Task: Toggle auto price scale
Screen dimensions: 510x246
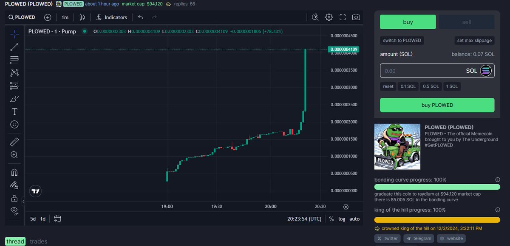Action: tap(354, 219)
